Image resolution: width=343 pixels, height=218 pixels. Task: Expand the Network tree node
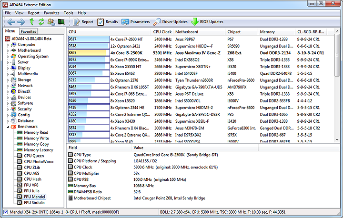[x=8, y=86]
